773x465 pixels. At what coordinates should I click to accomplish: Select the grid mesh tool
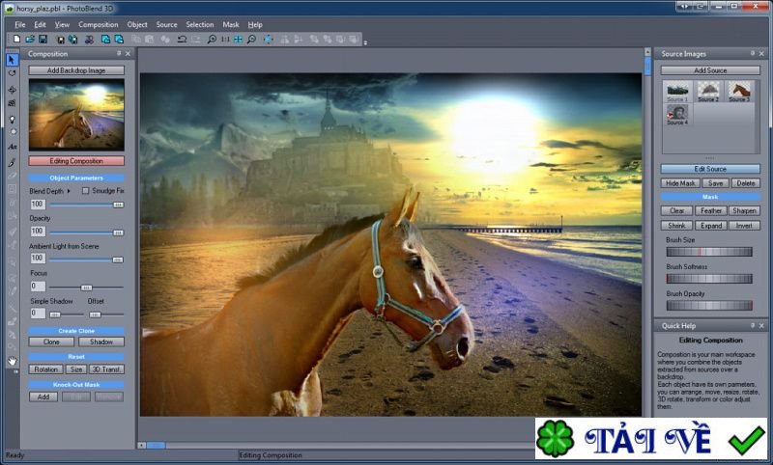pos(12,103)
